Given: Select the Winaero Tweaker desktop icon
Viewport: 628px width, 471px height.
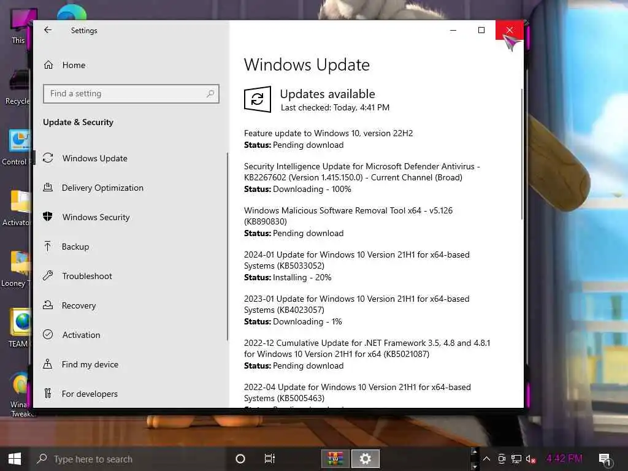Looking at the screenshot, I should 21,395.
